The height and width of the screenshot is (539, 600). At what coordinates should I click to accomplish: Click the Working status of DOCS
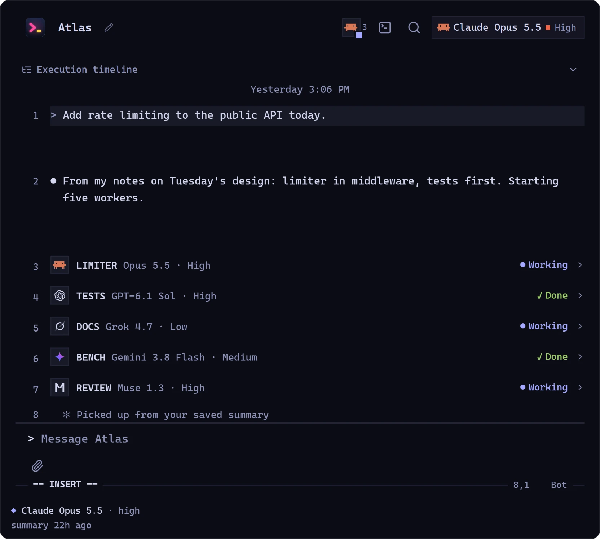pyautogui.click(x=544, y=326)
